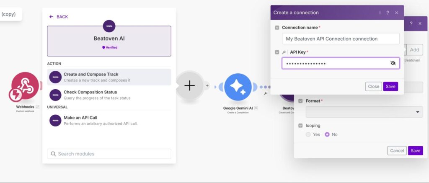This screenshot has width=429, height=183.
Task: Open the help icon in Create a connection
Action: coord(388,13)
